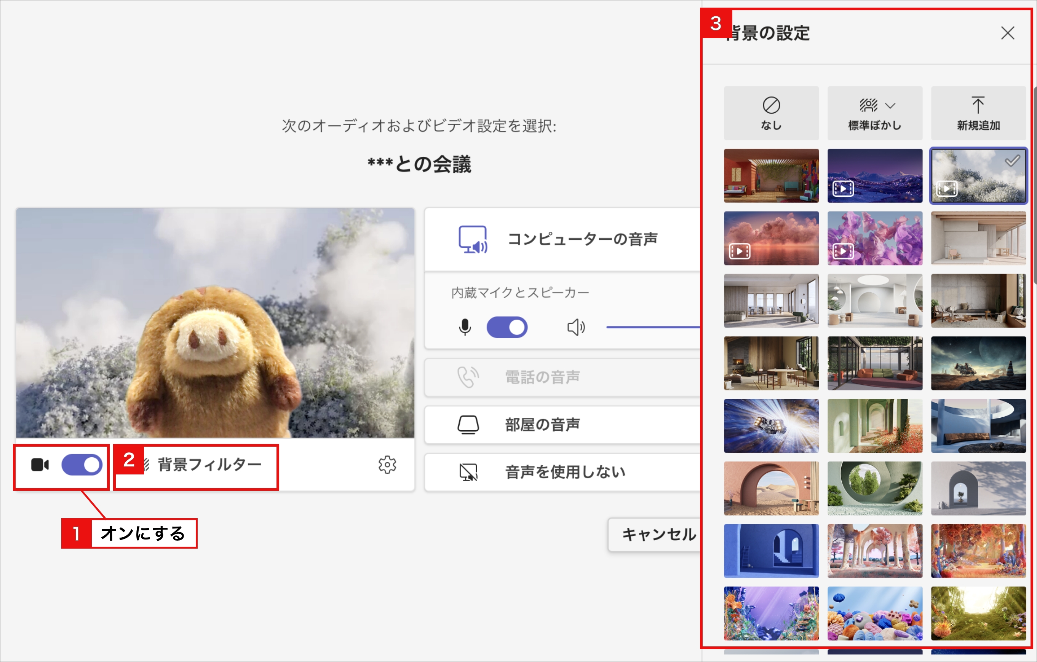The image size is (1037, 662).
Task: Click video badge on purple mountain thumbnail
Action: coord(843,189)
